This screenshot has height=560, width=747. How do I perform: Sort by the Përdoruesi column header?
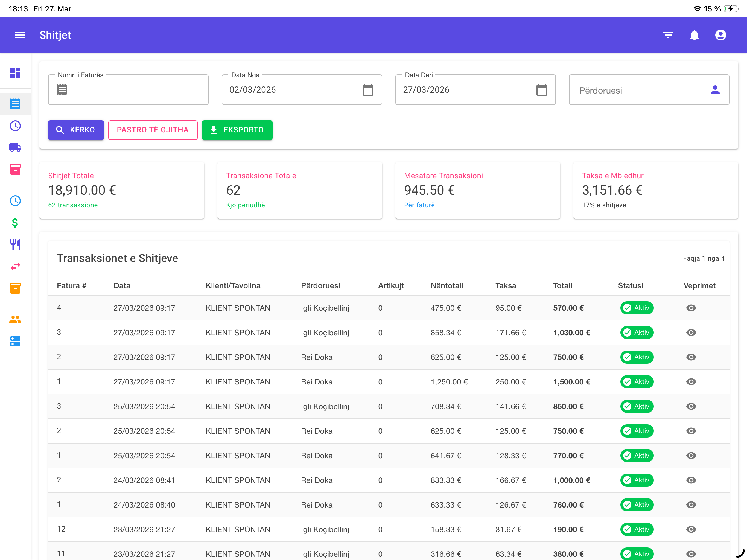[320, 286]
